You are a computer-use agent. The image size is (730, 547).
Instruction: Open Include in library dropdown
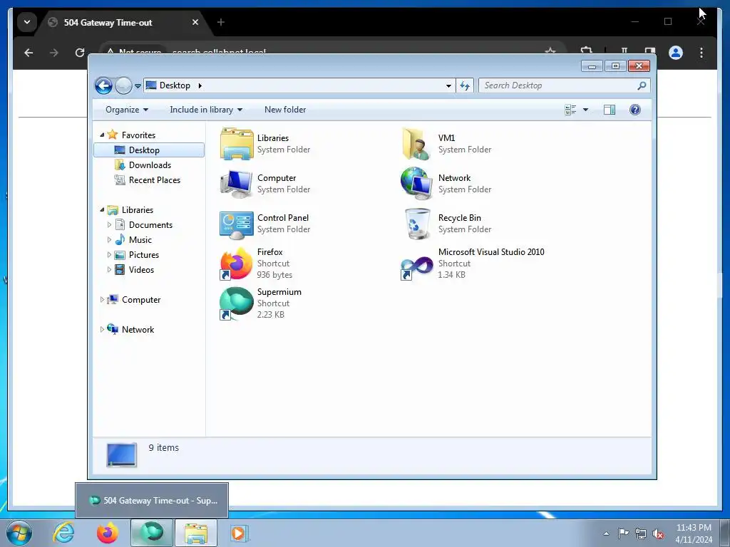coord(206,110)
